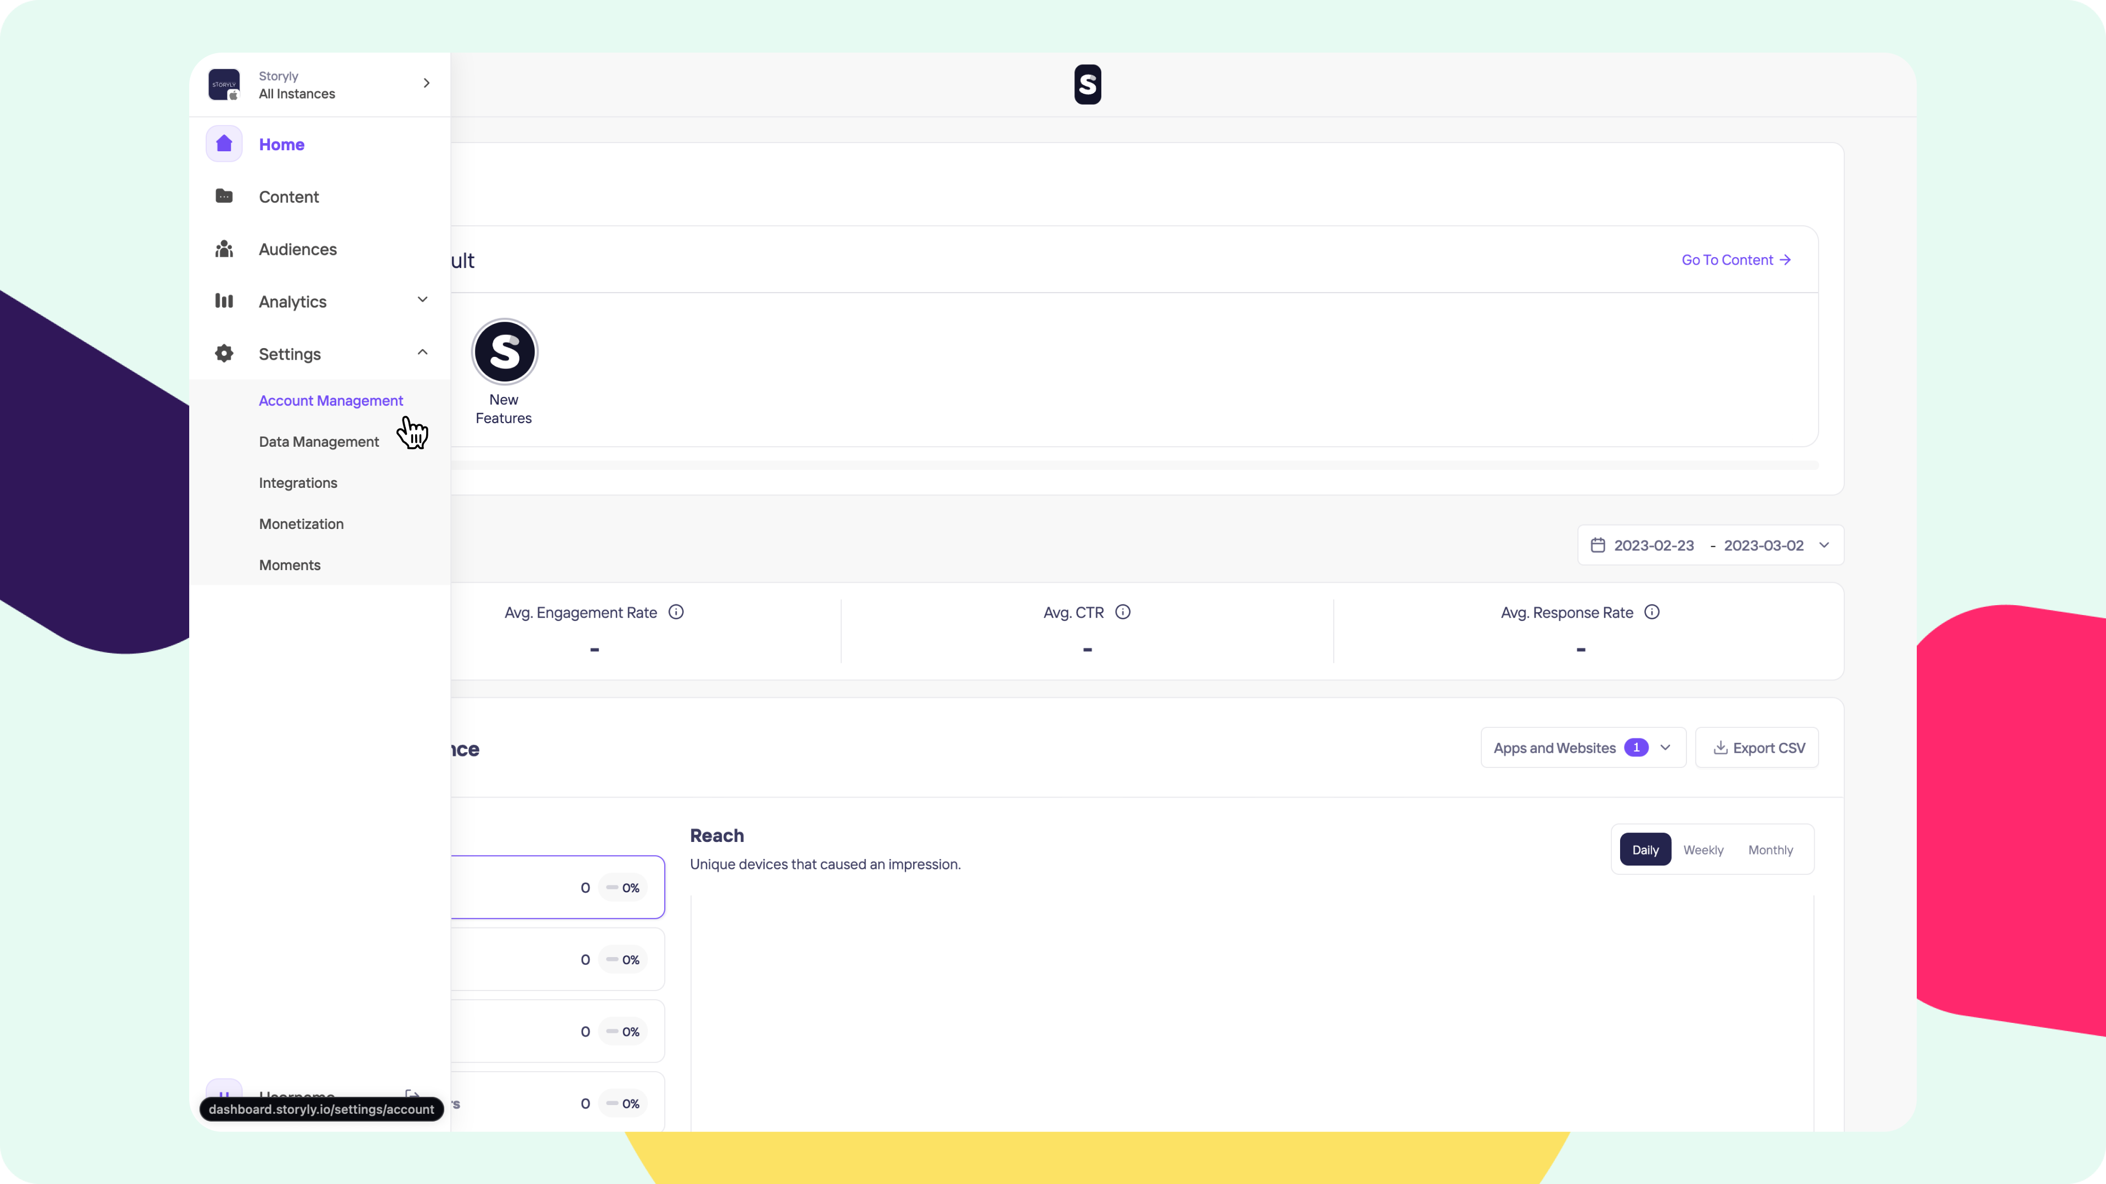Open the Content folder icon

coord(223,196)
